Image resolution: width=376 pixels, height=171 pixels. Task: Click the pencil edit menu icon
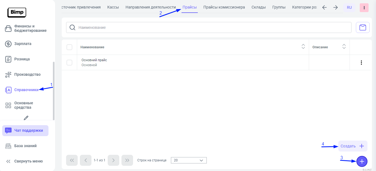tap(26, 118)
